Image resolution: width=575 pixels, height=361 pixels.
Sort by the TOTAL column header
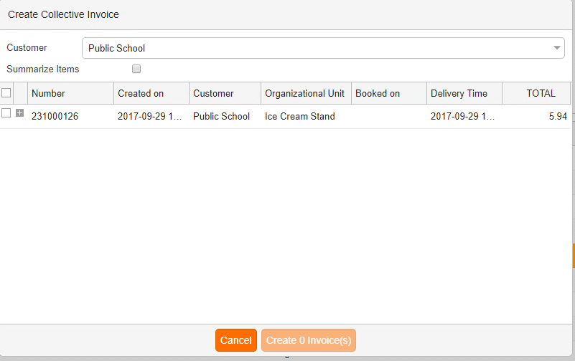point(536,93)
